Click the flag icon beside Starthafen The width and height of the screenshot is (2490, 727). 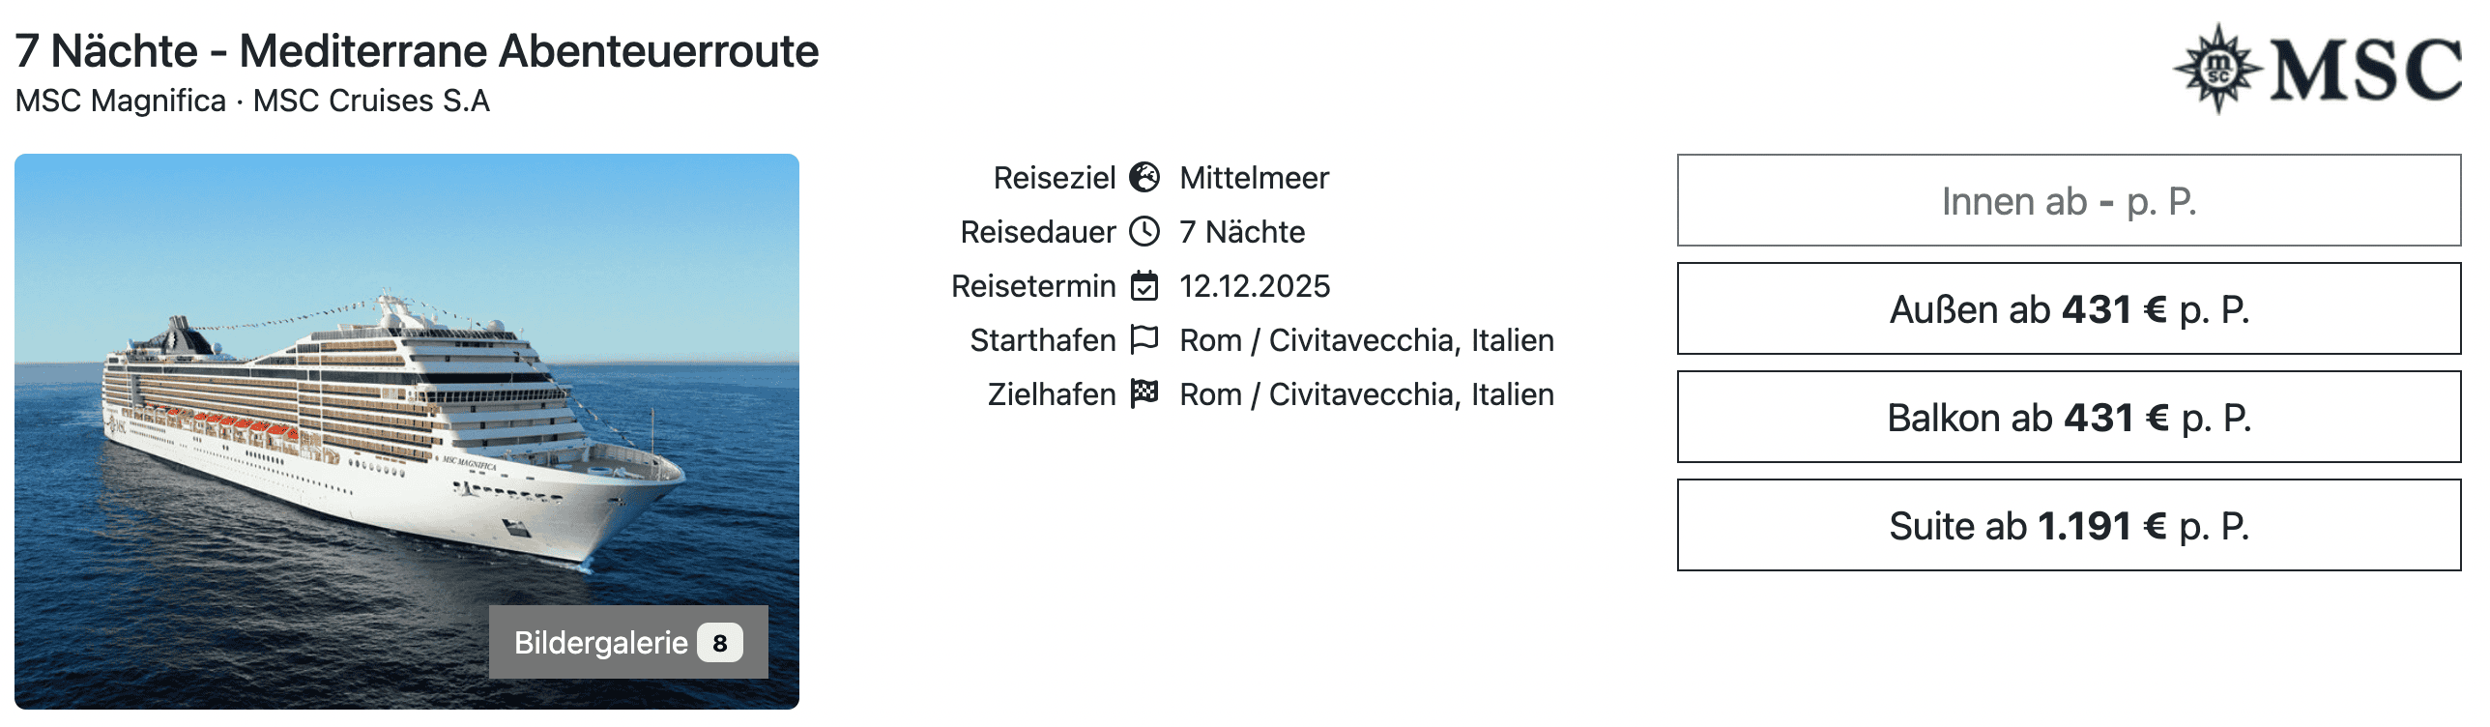[x=1144, y=339]
